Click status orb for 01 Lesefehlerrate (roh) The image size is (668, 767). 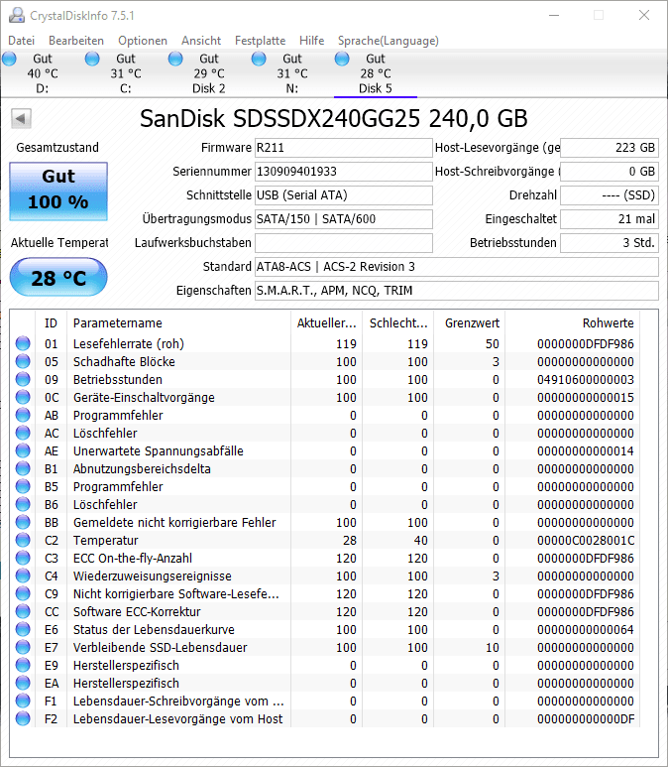point(23,344)
